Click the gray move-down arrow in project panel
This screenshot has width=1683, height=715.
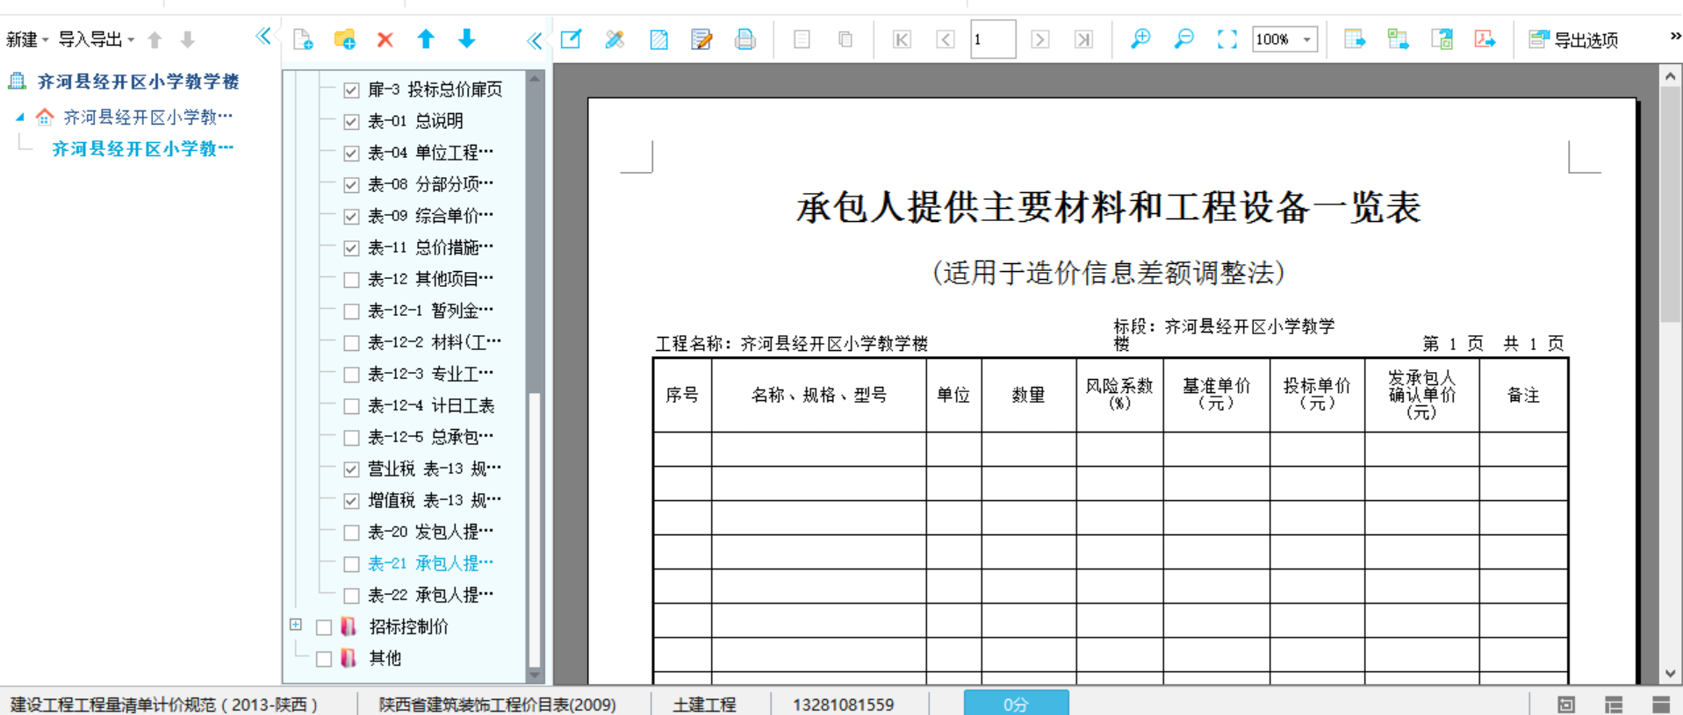[x=187, y=39]
